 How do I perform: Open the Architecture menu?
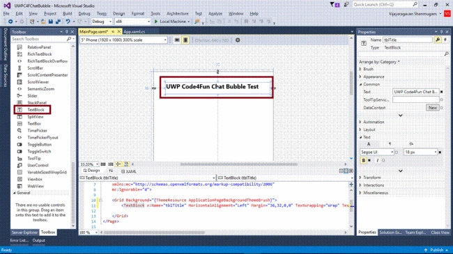(178, 13)
